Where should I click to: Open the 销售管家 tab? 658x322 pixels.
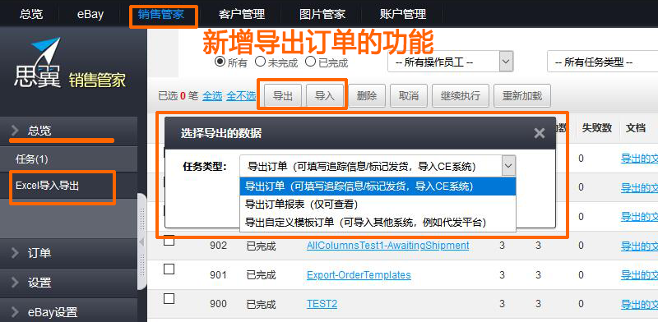click(x=160, y=14)
